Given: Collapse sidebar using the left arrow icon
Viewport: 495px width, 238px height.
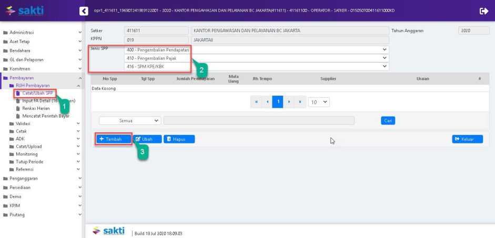Looking at the screenshot, I should pos(84,11).
